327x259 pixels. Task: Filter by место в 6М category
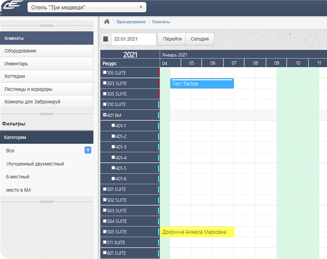point(47,190)
